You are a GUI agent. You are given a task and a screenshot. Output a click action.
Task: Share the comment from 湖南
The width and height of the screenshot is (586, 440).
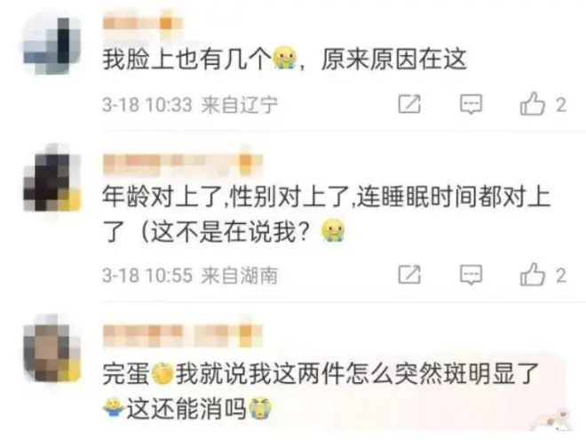409,275
